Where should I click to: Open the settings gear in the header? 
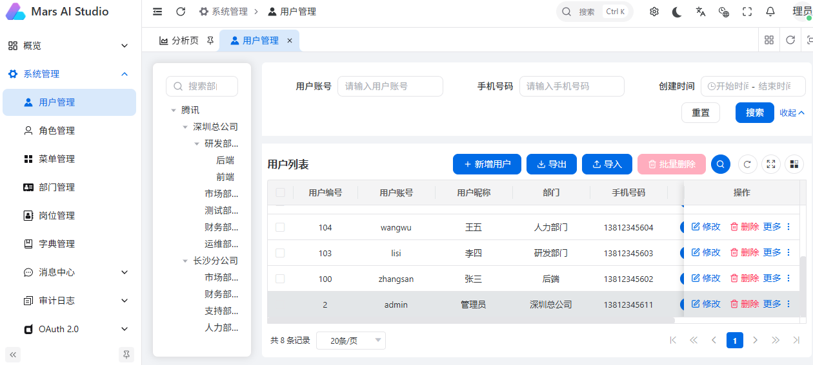pos(654,12)
